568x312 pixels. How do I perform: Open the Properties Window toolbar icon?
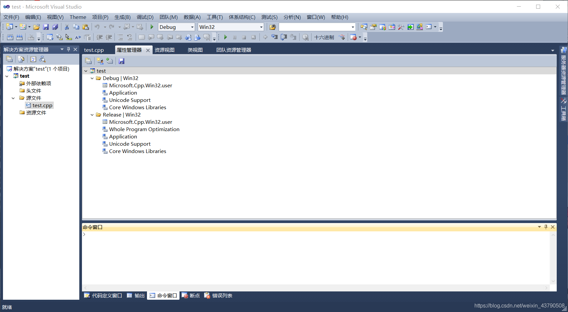point(373,27)
